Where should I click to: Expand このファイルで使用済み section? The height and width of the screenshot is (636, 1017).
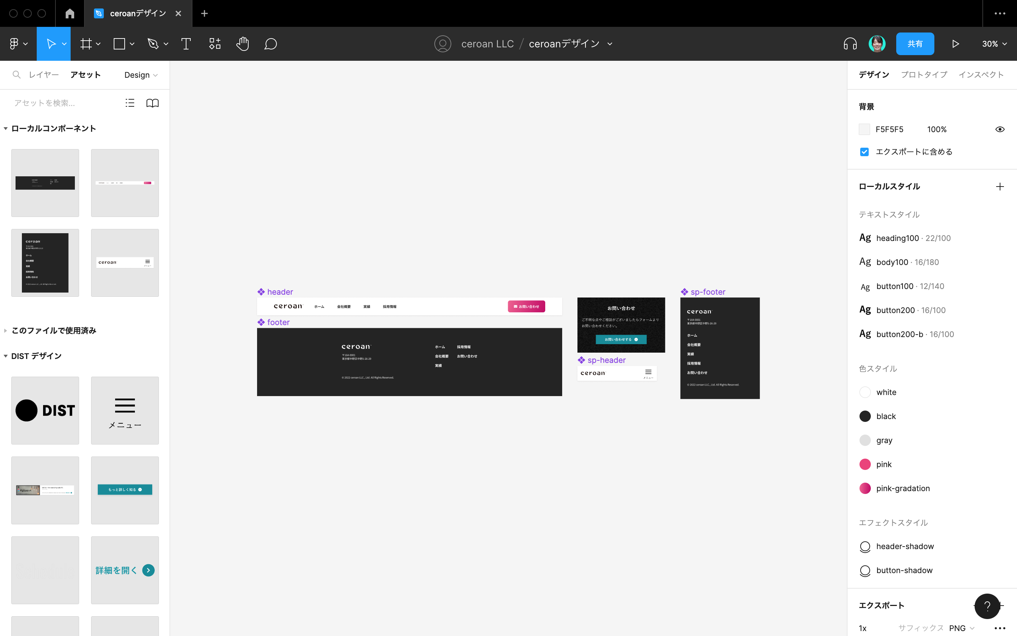point(5,331)
